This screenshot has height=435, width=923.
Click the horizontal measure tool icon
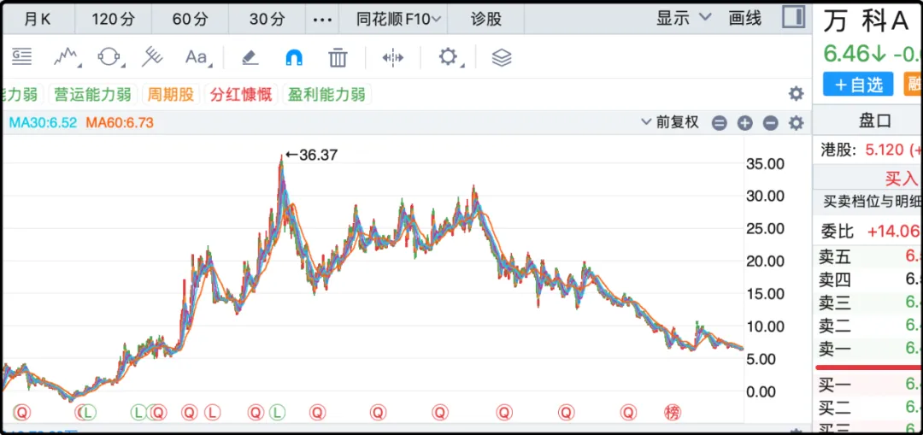(x=392, y=57)
